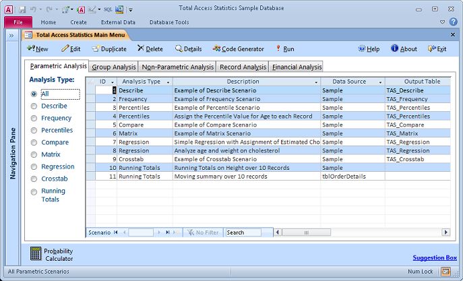Click the 'tblOrderDetails' data source cell
Image resolution: width=463 pixels, height=281 pixels.
tap(352, 177)
